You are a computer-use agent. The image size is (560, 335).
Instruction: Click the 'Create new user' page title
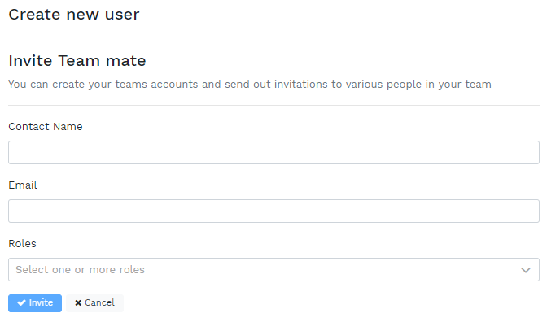point(74,15)
